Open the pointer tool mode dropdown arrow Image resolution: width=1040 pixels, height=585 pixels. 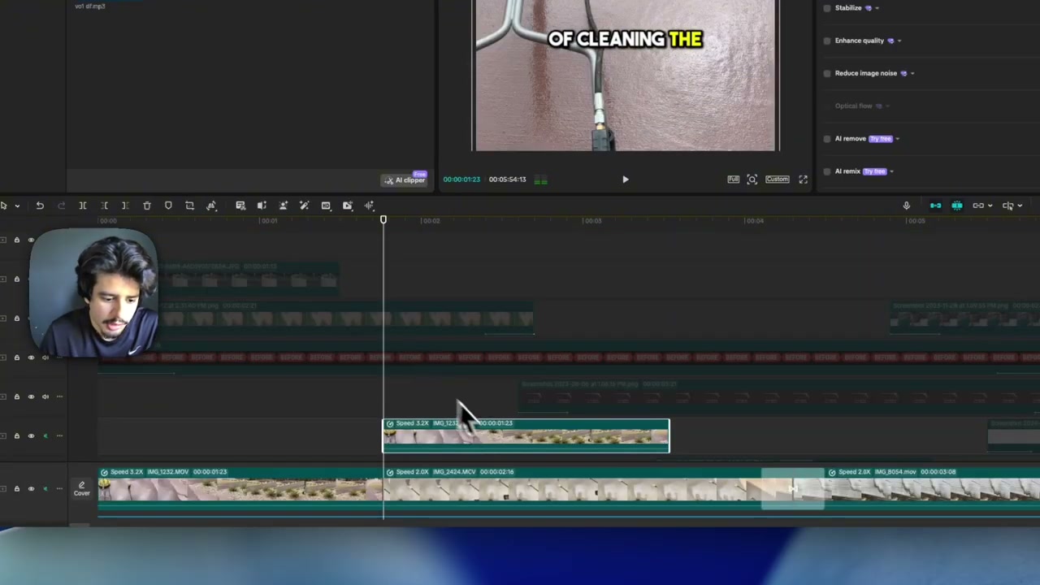17,206
